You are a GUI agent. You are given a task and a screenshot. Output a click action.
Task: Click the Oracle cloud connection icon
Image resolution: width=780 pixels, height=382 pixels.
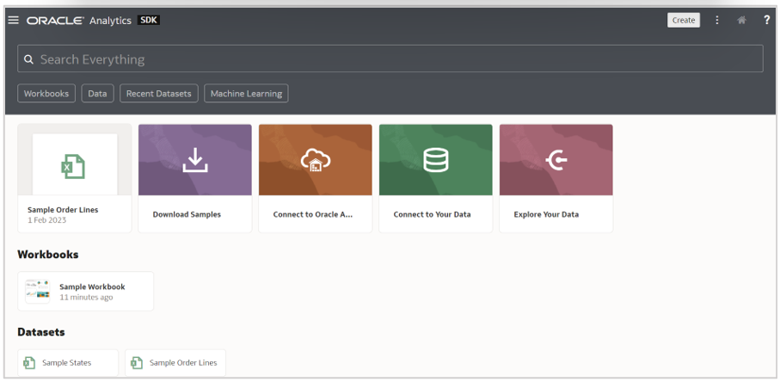(x=316, y=160)
